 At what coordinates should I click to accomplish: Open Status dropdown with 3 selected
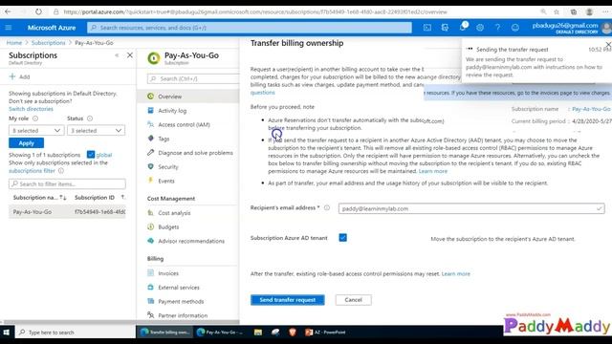(96, 130)
